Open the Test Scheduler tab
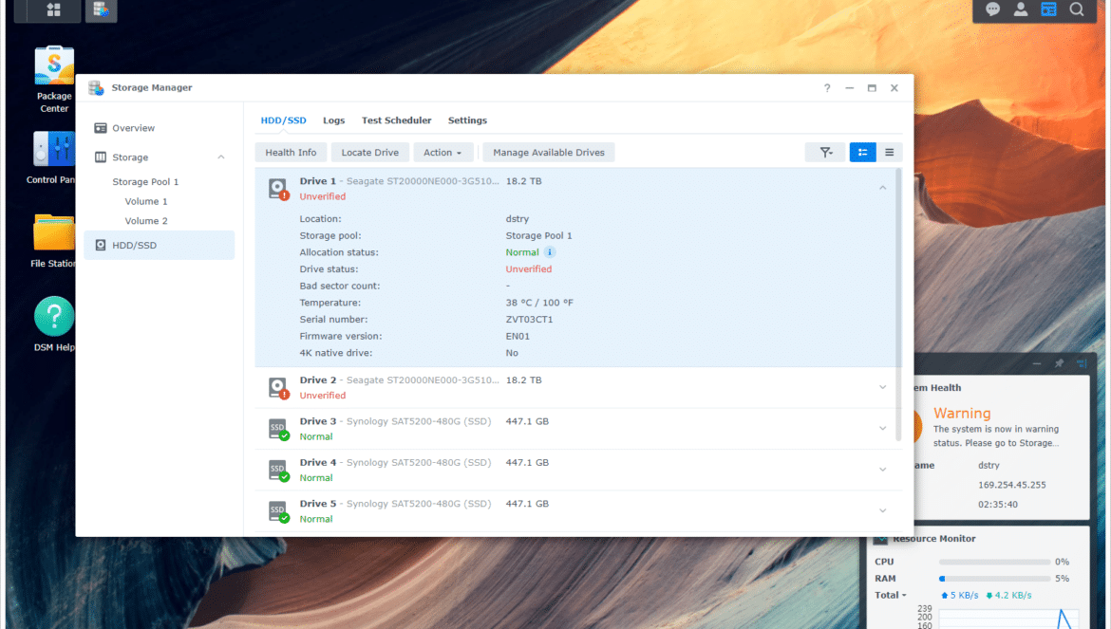 coord(396,120)
